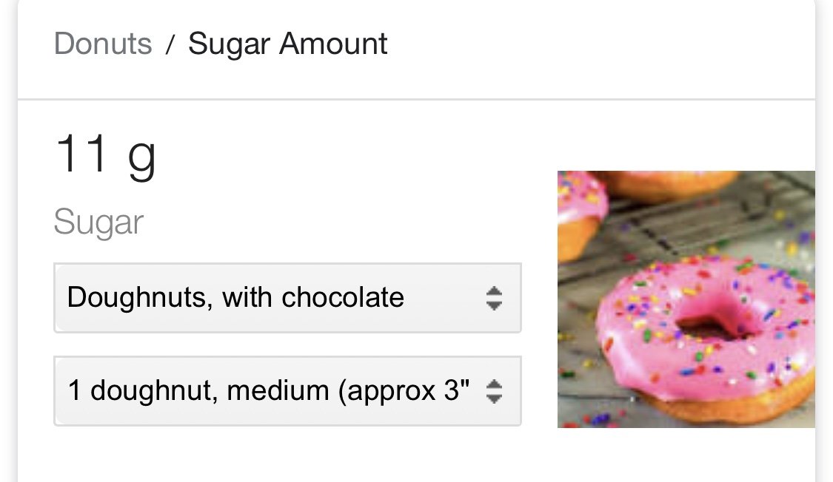The height and width of the screenshot is (482, 833).
Task: Click the down arrow of the doughnut type selector
Action: coord(494,306)
